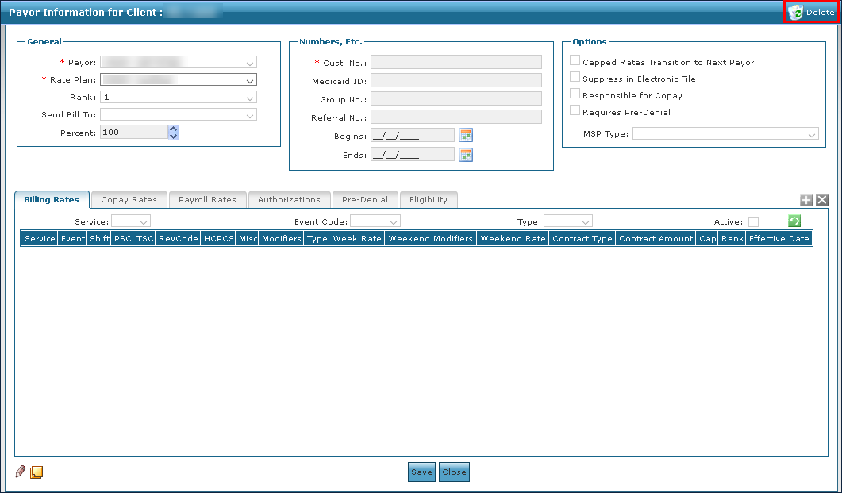The image size is (842, 493).
Task: Click the Save button
Action: pos(421,472)
